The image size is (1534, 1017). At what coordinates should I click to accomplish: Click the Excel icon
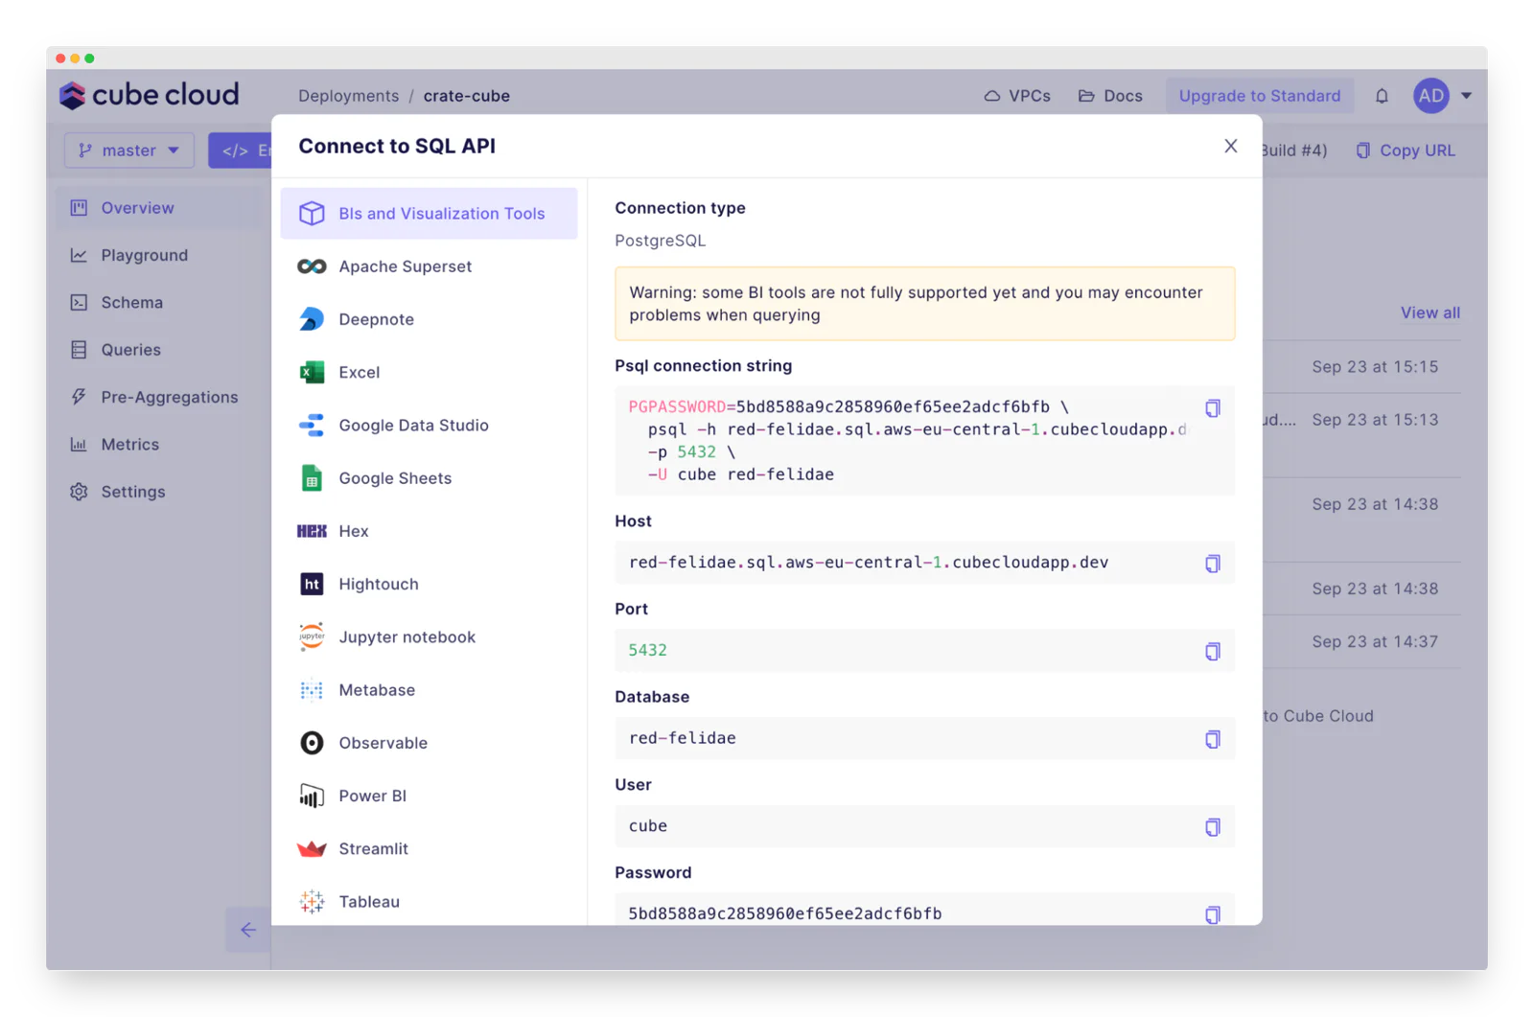point(312,372)
